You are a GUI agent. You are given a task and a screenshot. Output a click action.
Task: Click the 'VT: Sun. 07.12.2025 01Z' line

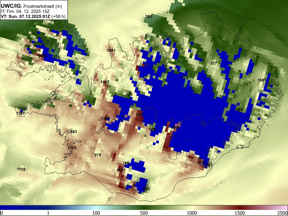[x=25, y=16]
